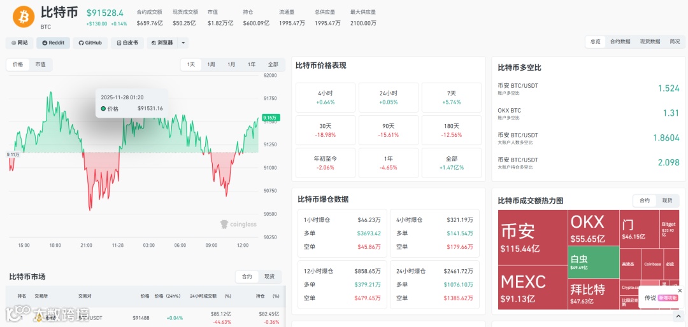Open the Reddit link button
This screenshot has height=327, width=688.
[53, 43]
